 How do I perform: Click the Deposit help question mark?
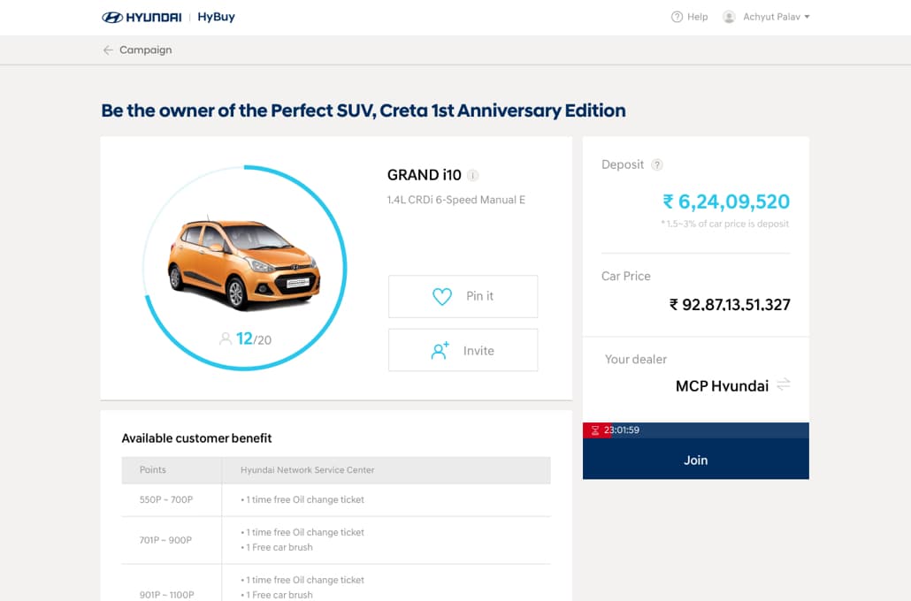(x=657, y=165)
